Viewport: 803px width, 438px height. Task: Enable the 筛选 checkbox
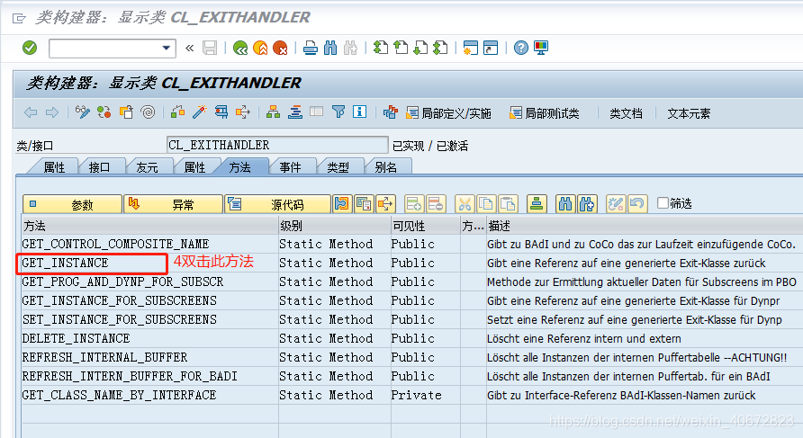coord(663,203)
